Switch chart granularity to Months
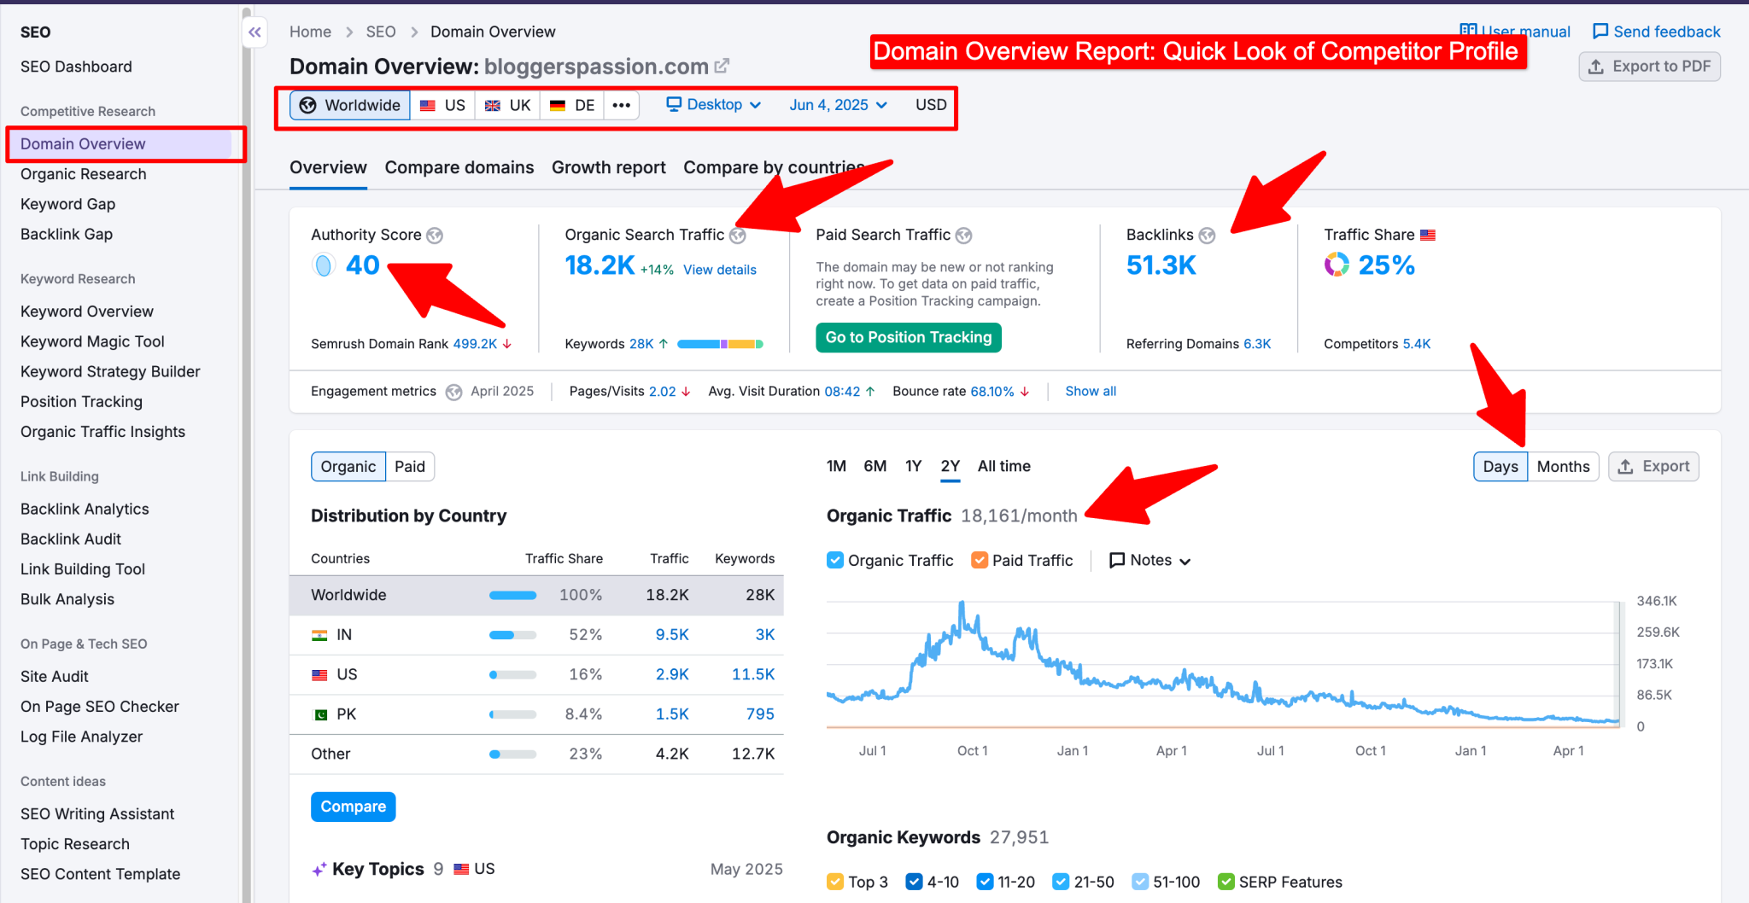The width and height of the screenshot is (1749, 903). [x=1563, y=467]
